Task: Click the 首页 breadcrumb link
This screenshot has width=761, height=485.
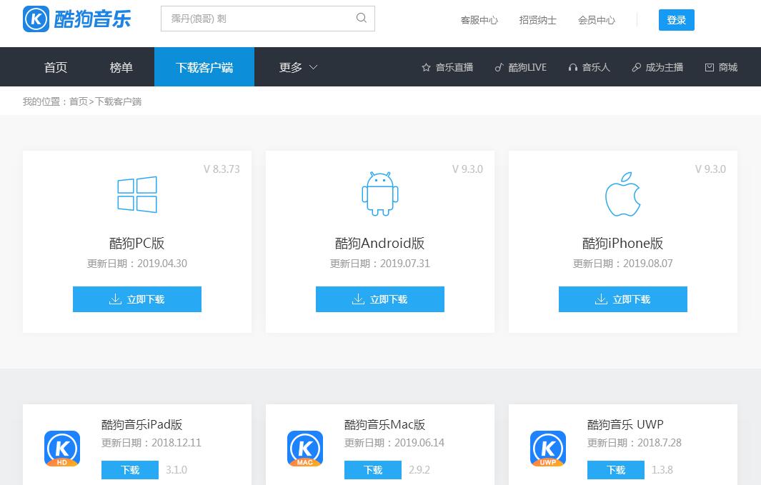Action: 78,101
